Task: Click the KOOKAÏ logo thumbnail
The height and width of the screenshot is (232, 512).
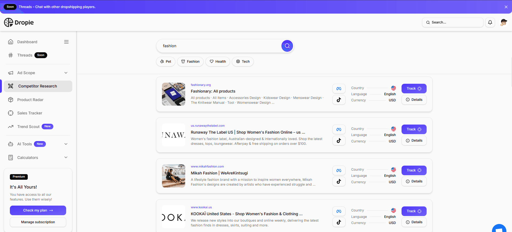Action: point(173,217)
